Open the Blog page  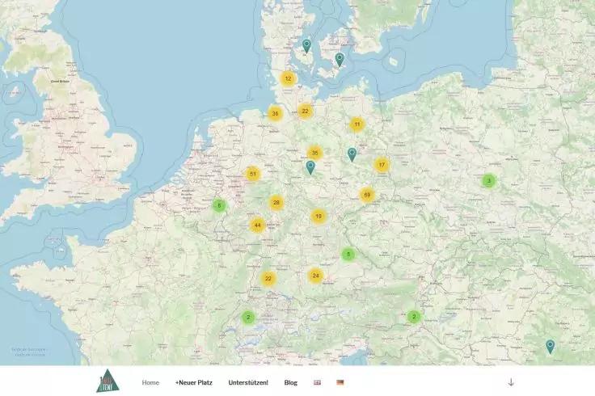291,382
